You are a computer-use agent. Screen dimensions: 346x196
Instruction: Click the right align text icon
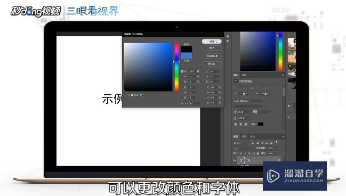pos(246,124)
